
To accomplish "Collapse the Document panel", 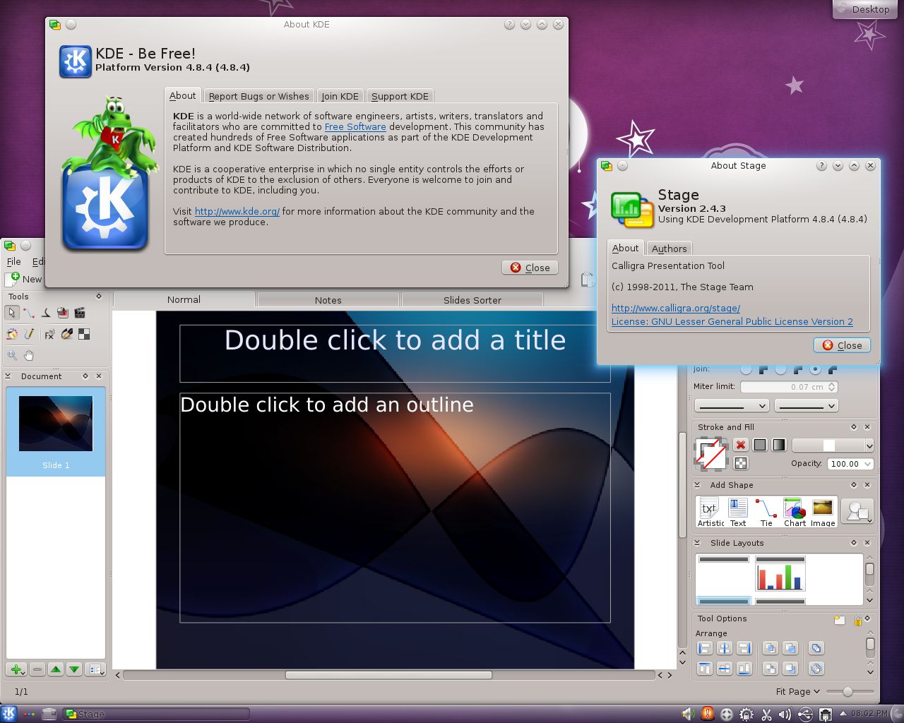I will (8, 376).
